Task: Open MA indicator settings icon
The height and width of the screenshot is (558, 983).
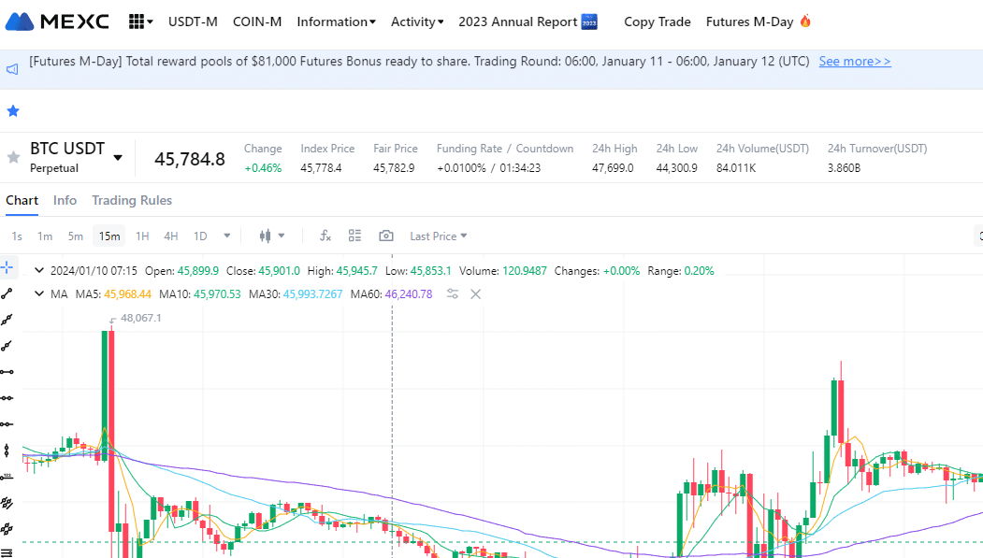Action: point(453,294)
